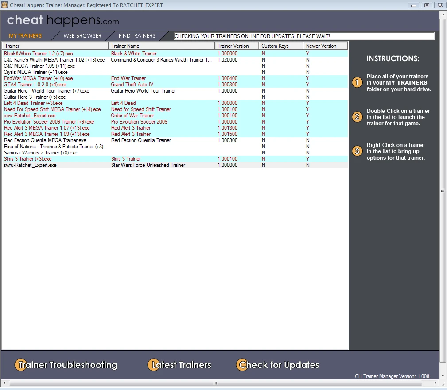Screen dimensions: 447x390
Task: Click the status message text field
Action: click(304, 36)
